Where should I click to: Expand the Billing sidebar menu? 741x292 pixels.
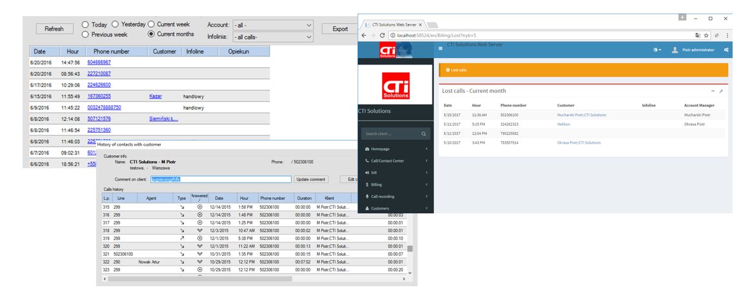(396, 184)
